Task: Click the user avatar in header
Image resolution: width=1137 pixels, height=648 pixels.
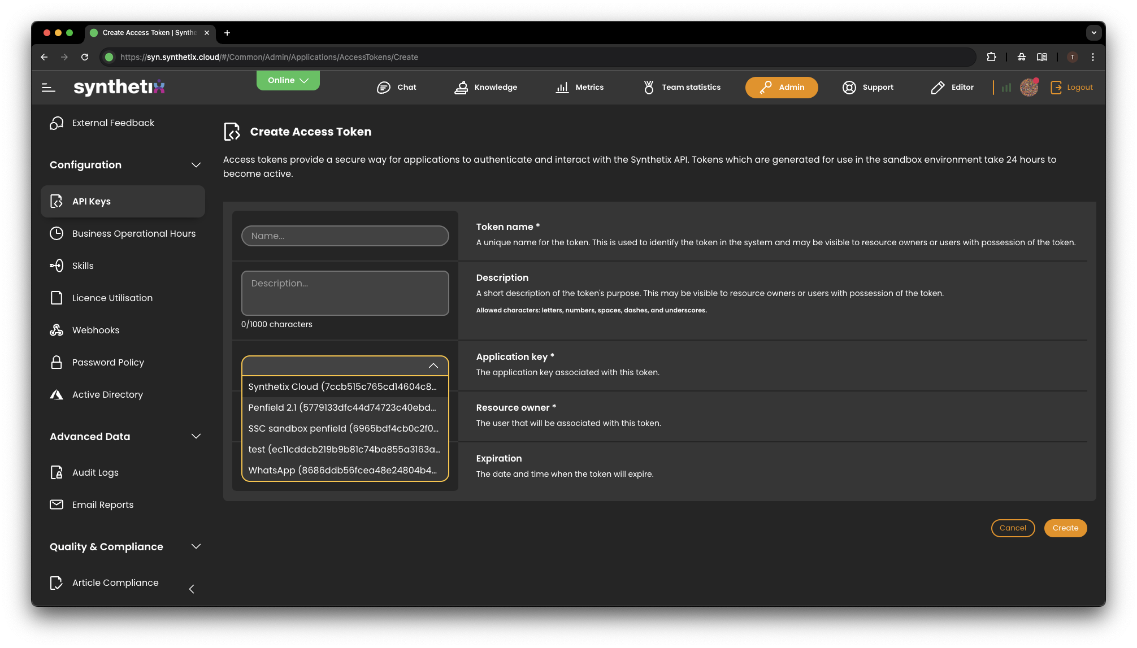Action: 1028,88
